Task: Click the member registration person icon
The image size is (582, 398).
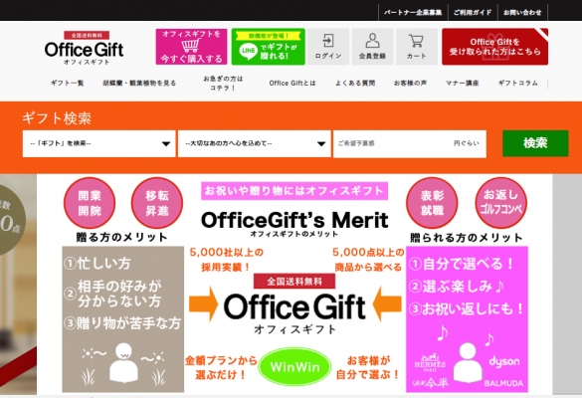Action: coord(372,41)
